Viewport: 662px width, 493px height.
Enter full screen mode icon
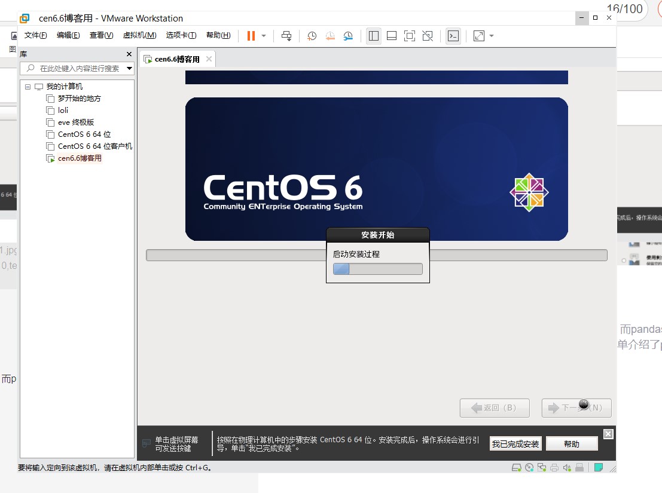coord(410,36)
